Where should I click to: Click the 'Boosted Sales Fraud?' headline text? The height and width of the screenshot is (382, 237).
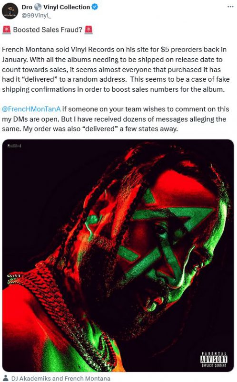tap(48, 30)
